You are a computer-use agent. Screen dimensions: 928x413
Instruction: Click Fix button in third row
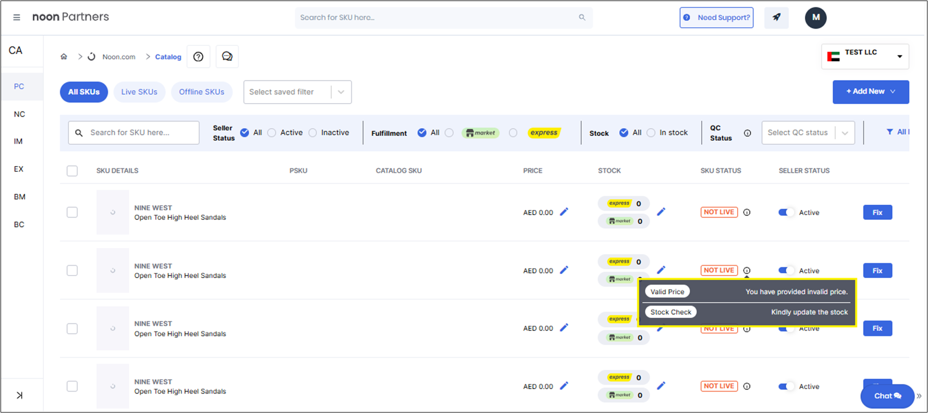tap(877, 328)
